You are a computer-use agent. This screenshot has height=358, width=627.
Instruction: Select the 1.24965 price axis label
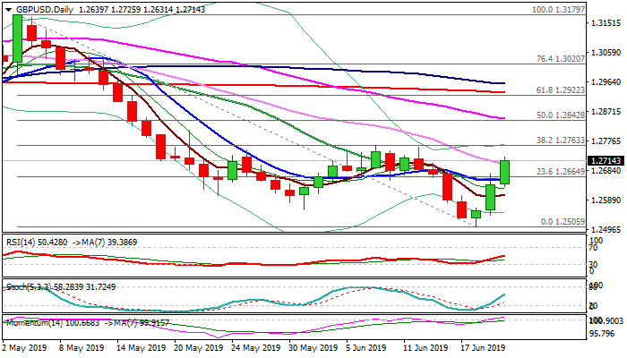click(606, 229)
